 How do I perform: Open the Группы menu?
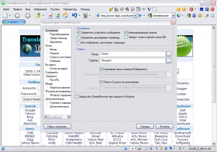[x=55, y=9]
